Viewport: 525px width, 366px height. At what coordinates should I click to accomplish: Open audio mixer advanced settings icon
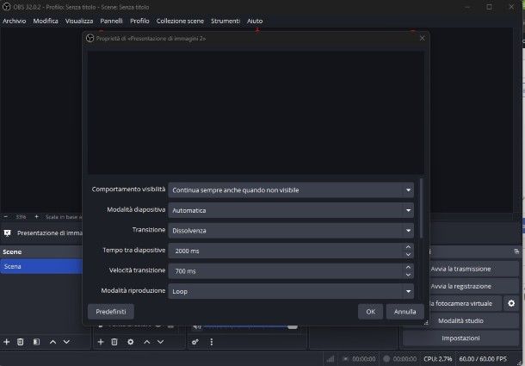pyautogui.click(x=195, y=342)
